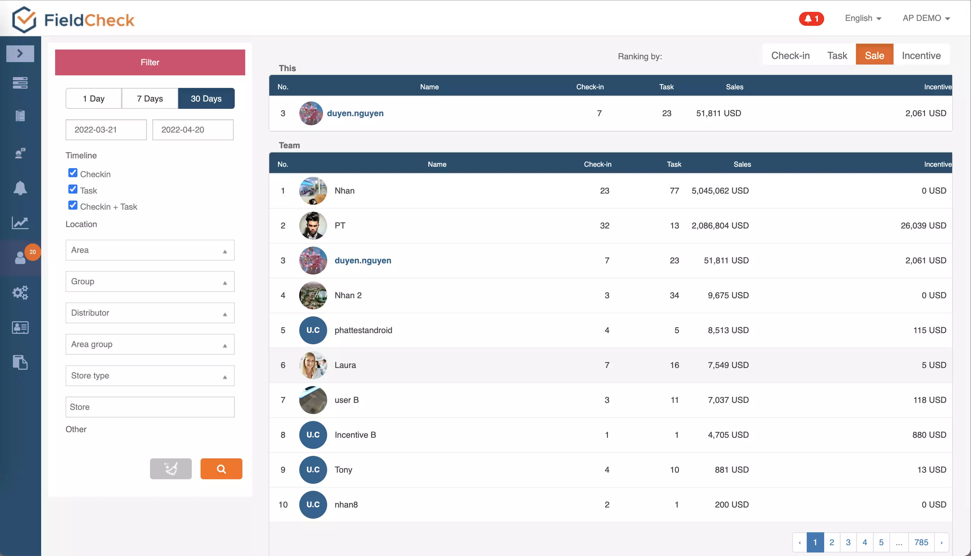Click the sidebar dashboard grid icon
971x556 pixels.
tap(20, 83)
